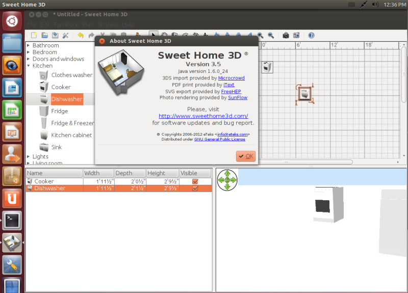Open the 3D view menu

108,24
